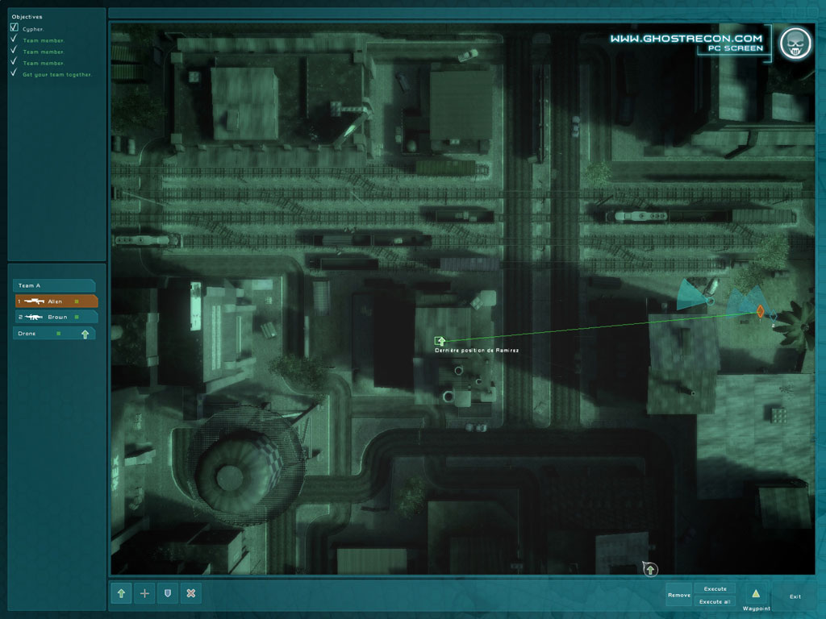Select the Drone's green arrow icon

pyautogui.click(x=85, y=333)
